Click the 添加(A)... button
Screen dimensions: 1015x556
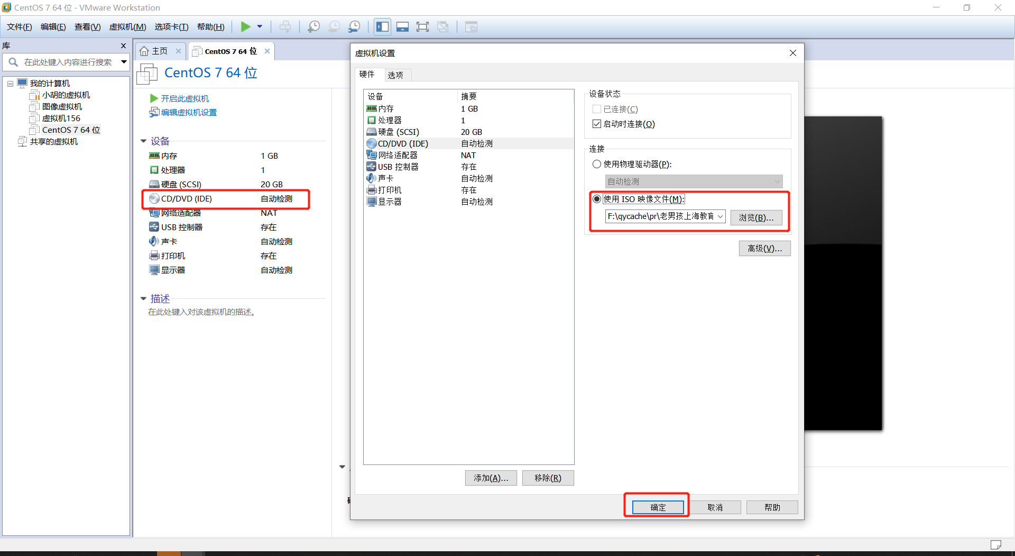tap(491, 478)
